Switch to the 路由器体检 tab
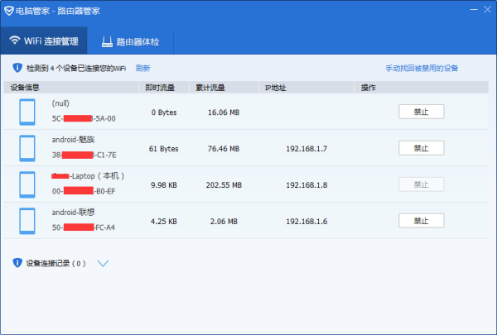Viewport: 497px width, 335px height. (x=130, y=41)
